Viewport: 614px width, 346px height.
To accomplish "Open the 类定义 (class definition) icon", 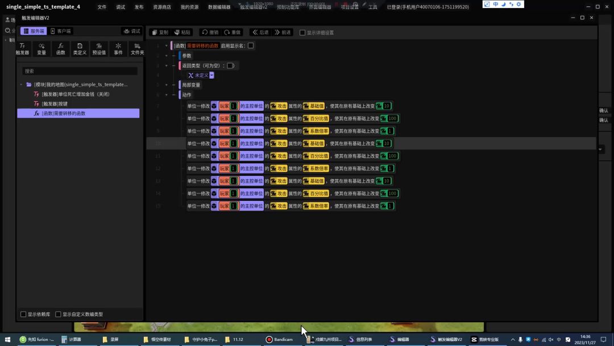I will click(80, 48).
